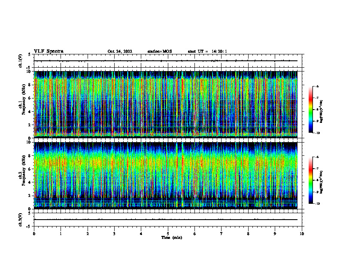
Task: Click the ch.1 spectrogram panel
Action: [166, 104]
